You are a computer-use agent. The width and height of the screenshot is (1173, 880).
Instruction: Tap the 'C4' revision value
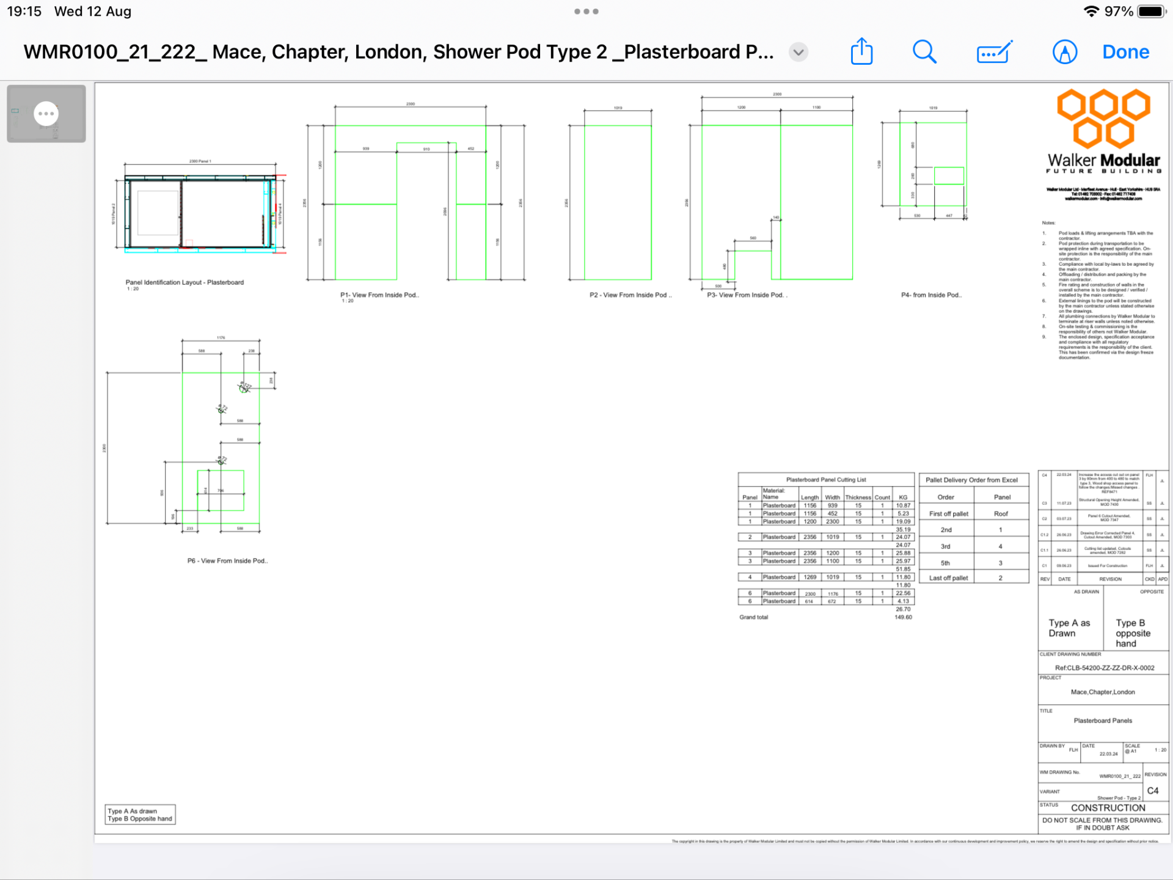1152,791
